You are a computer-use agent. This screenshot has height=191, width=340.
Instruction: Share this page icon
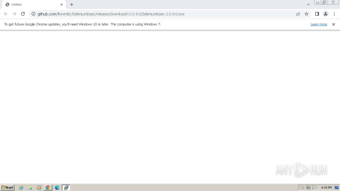[298, 14]
